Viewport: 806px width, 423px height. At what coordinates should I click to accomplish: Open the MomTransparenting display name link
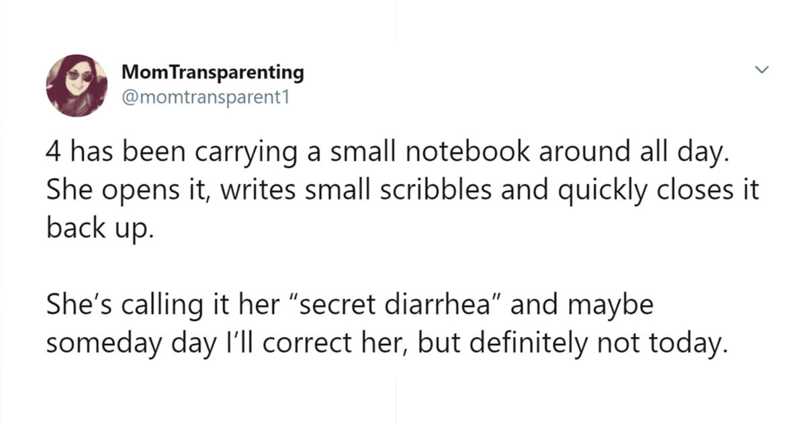[x=213, y=72]
